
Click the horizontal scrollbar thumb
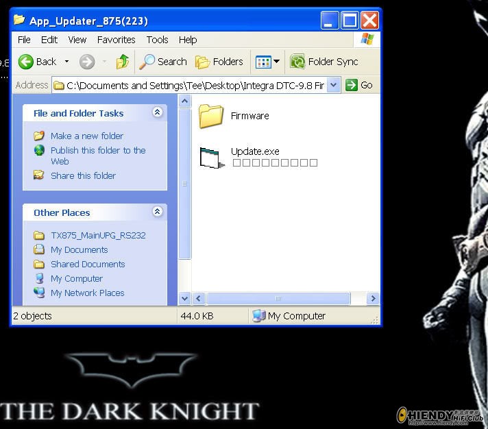click(278, 299)
